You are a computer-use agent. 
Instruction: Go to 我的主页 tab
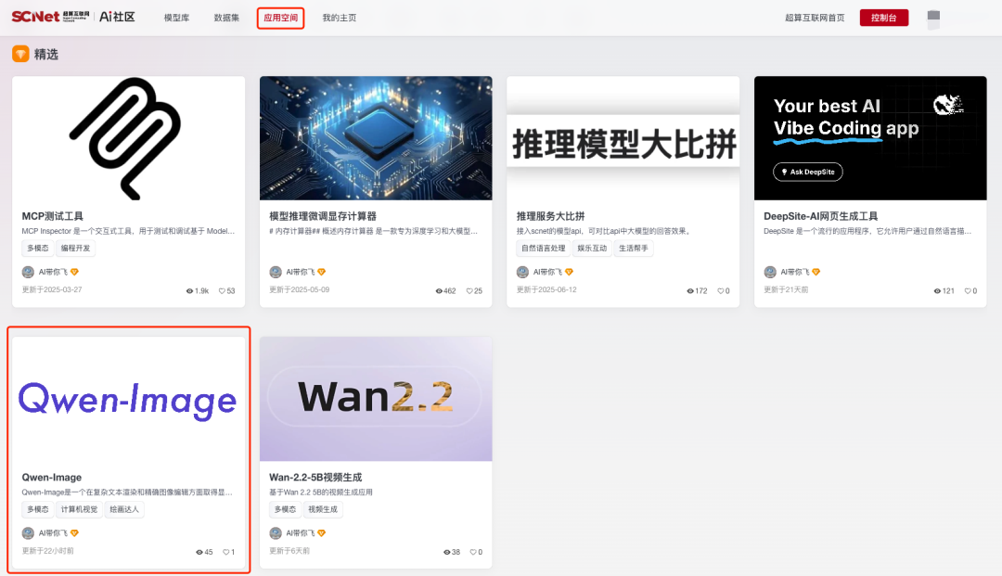[340, 18]
